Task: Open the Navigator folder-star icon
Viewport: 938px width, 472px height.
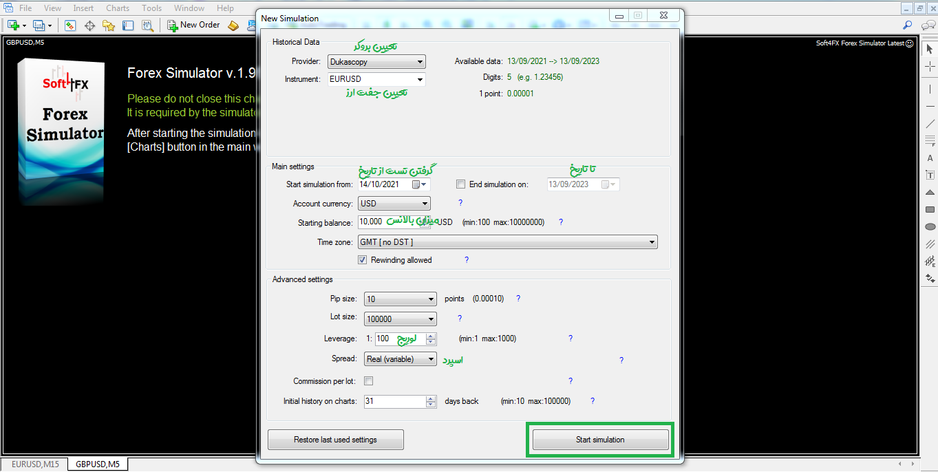Action: click(109, 25)
